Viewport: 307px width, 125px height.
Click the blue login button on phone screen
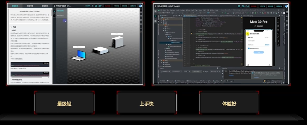click(258, 52)
